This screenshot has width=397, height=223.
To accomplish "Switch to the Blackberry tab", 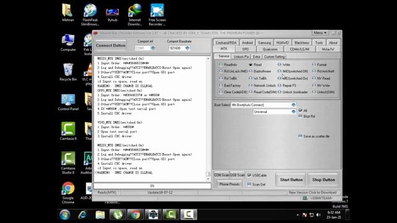I will click(302, 43).
